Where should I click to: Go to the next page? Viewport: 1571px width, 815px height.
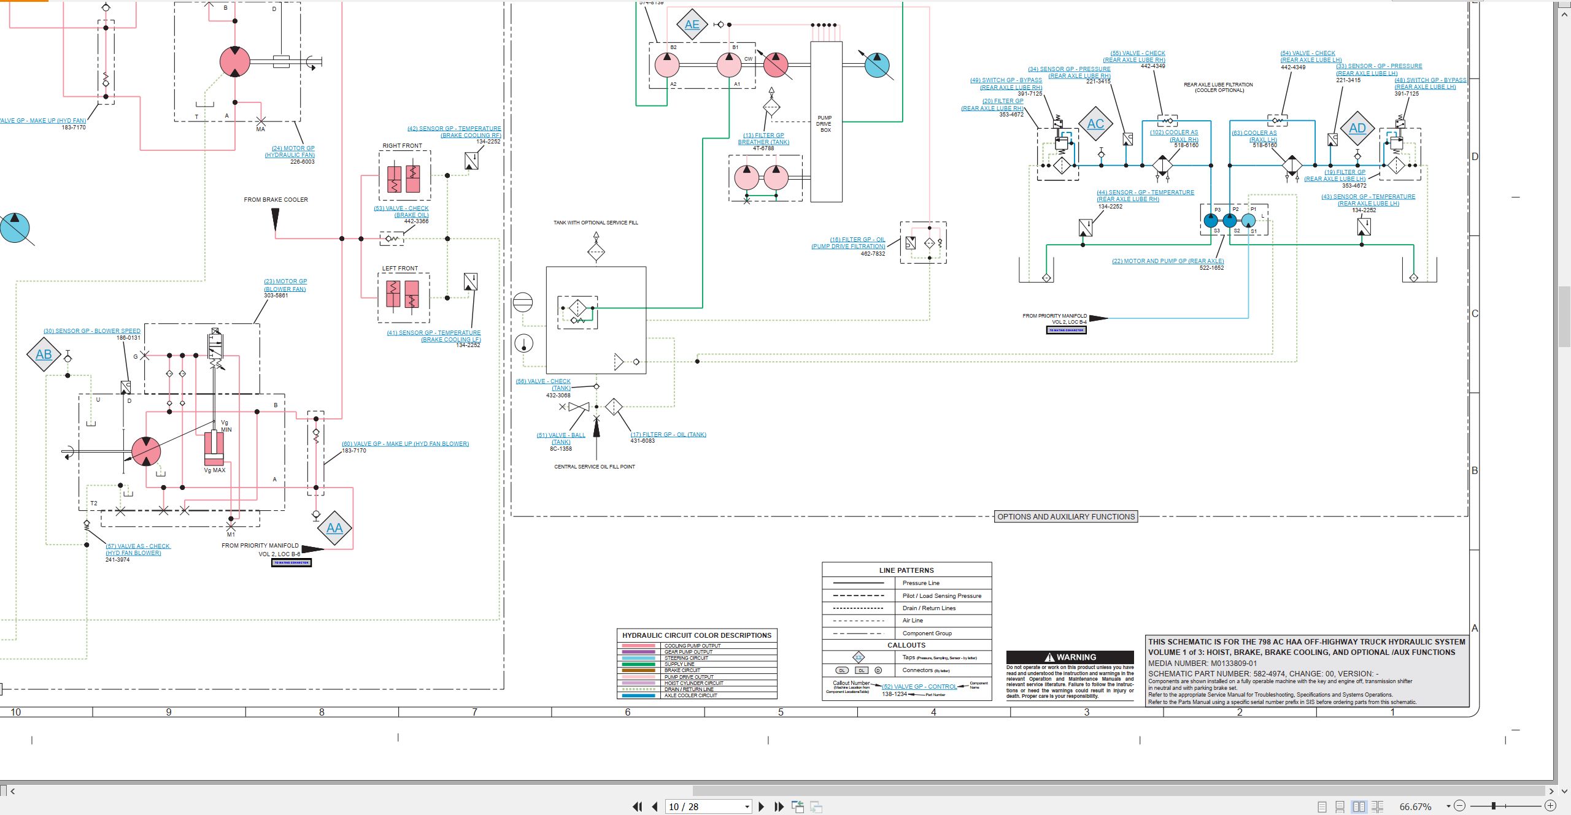point(761,806)
